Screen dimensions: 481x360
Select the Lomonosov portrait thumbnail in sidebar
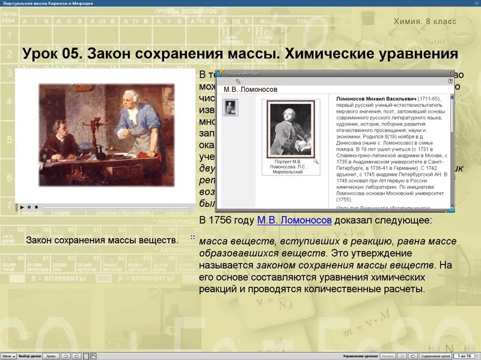[x=230, y=108]
